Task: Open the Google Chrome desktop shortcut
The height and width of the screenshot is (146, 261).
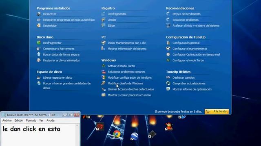Action: click(117, 134)
